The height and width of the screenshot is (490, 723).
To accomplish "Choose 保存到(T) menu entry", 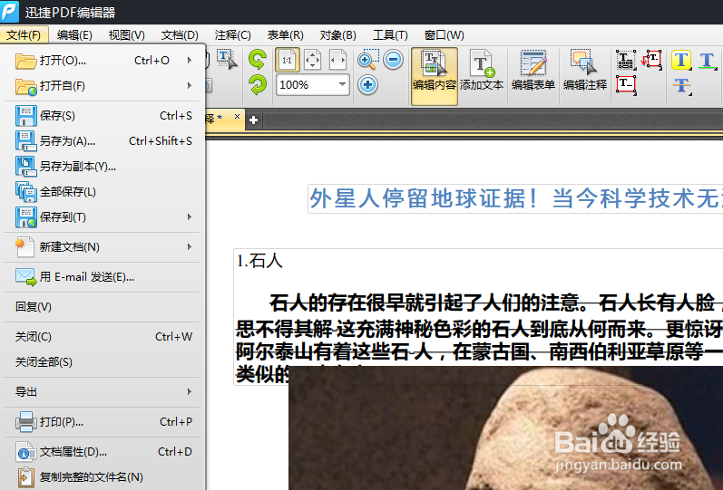I will 103,216.
